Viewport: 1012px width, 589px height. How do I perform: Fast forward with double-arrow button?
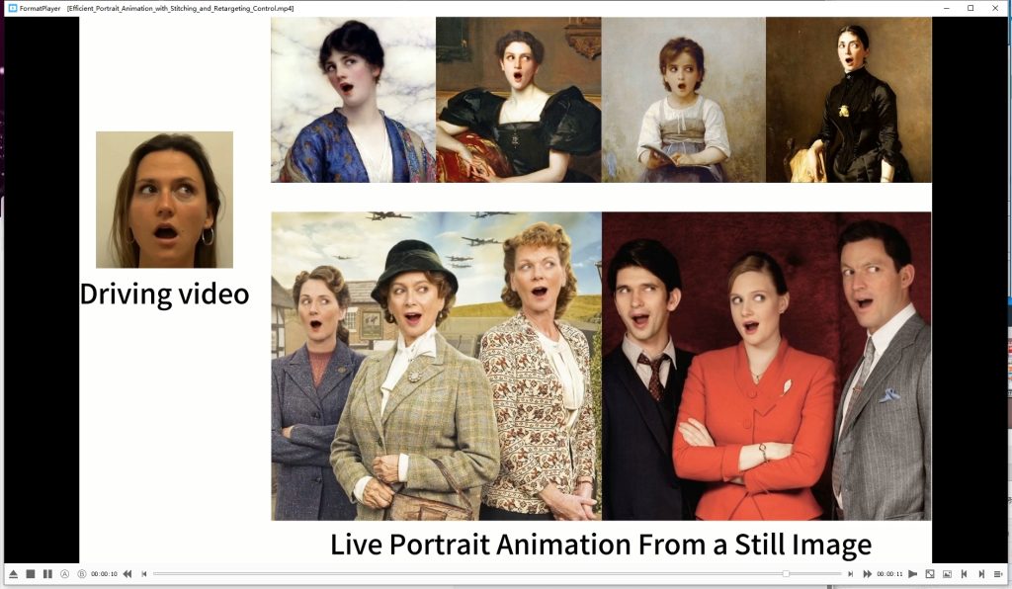click(x=867, y=574)
